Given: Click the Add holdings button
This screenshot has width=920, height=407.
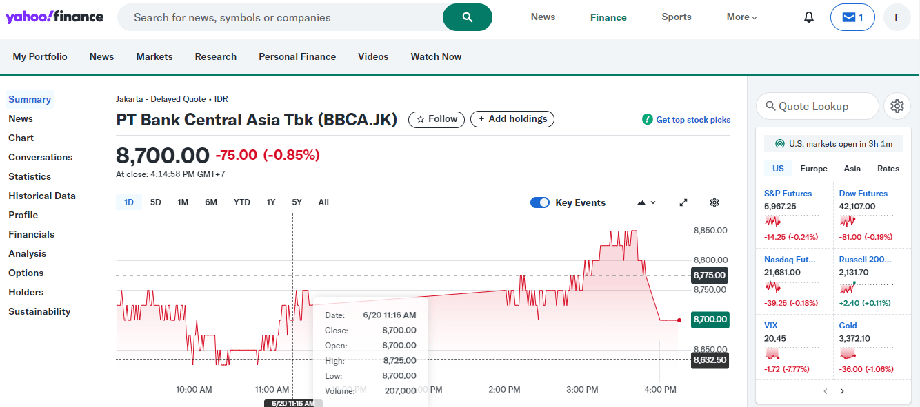Looking at the screenshot, I should click(x=512, y=118).
